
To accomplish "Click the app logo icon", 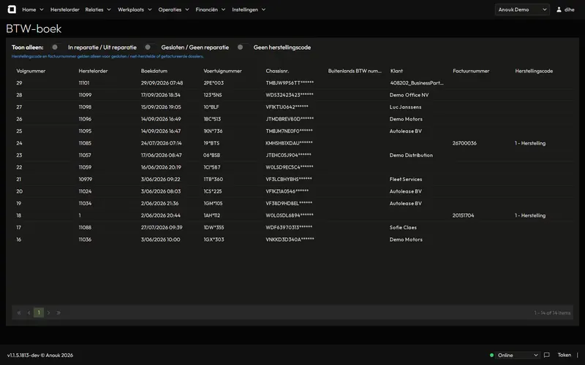I will click(12, 9).
